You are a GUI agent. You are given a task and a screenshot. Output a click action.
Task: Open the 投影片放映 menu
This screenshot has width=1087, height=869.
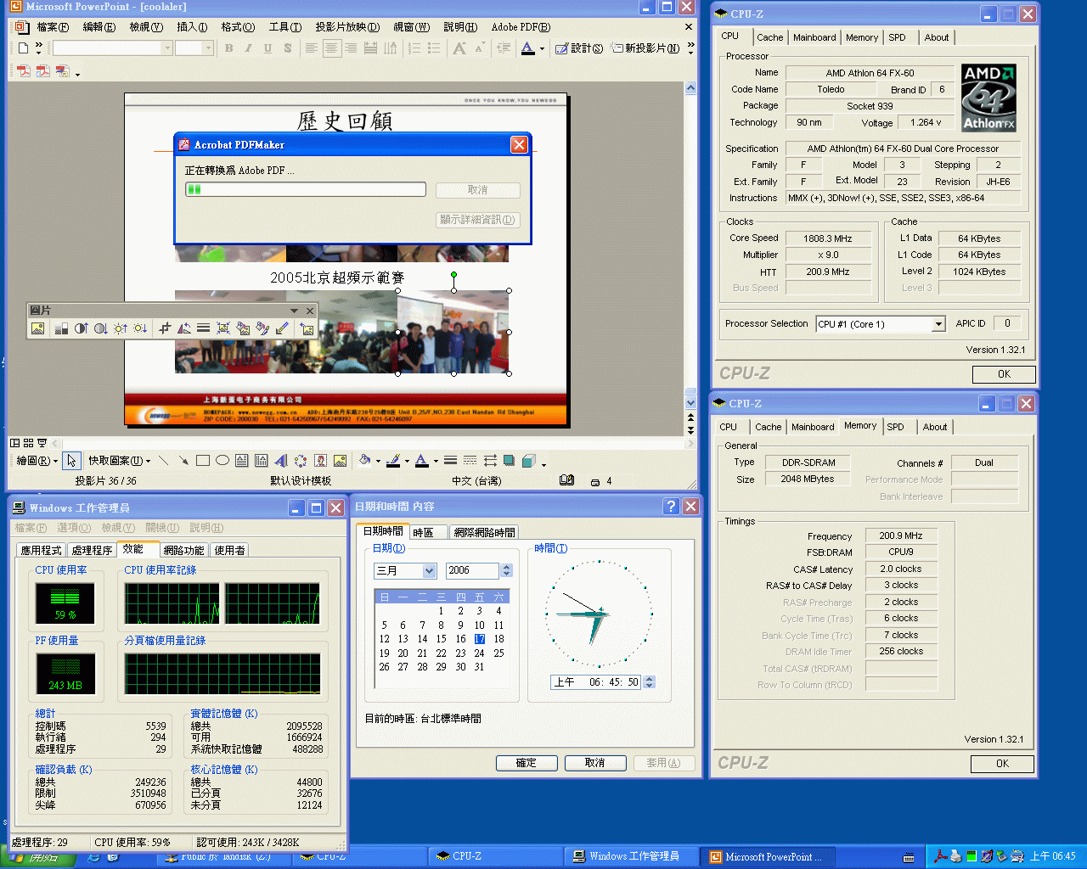coord(347,27)
